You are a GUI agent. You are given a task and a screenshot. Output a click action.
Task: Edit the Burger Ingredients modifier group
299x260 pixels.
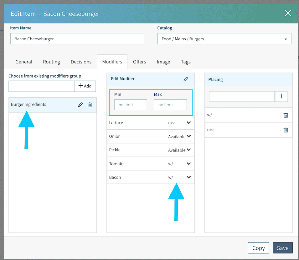click(x=80, y=105)
